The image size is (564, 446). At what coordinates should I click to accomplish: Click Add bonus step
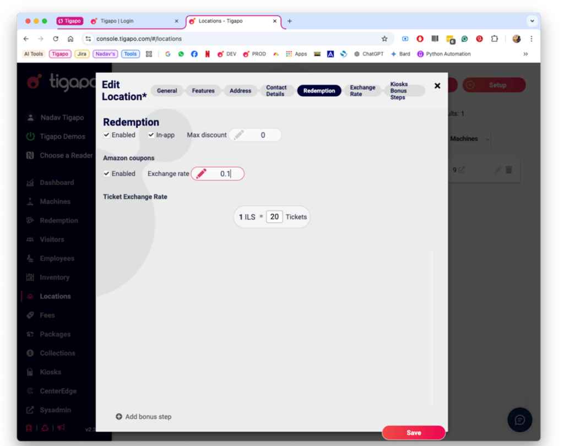pyautogui.click(x=143, y=417)
